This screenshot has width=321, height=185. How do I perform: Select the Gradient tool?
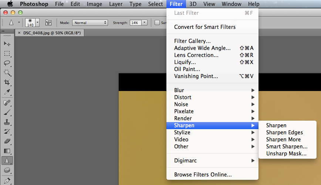pyautogui.click(x=7, y=151)
